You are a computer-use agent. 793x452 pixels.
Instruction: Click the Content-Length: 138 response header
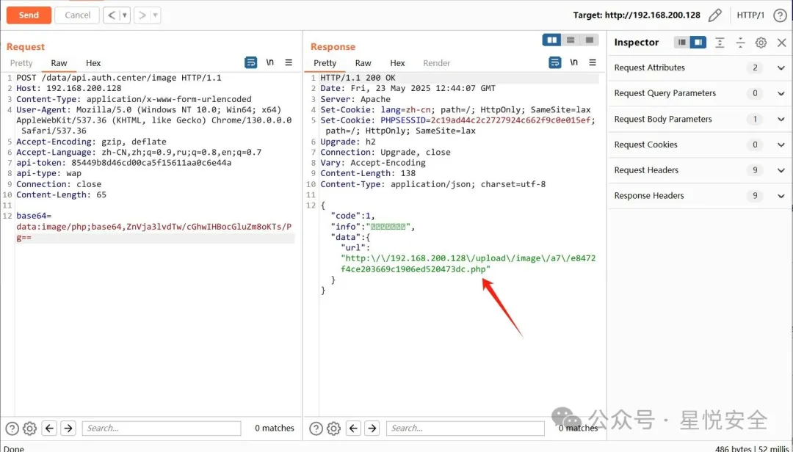point(368,173)
